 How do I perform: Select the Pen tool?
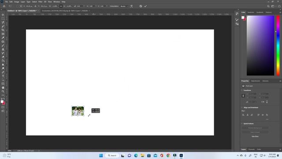point(3,72)
